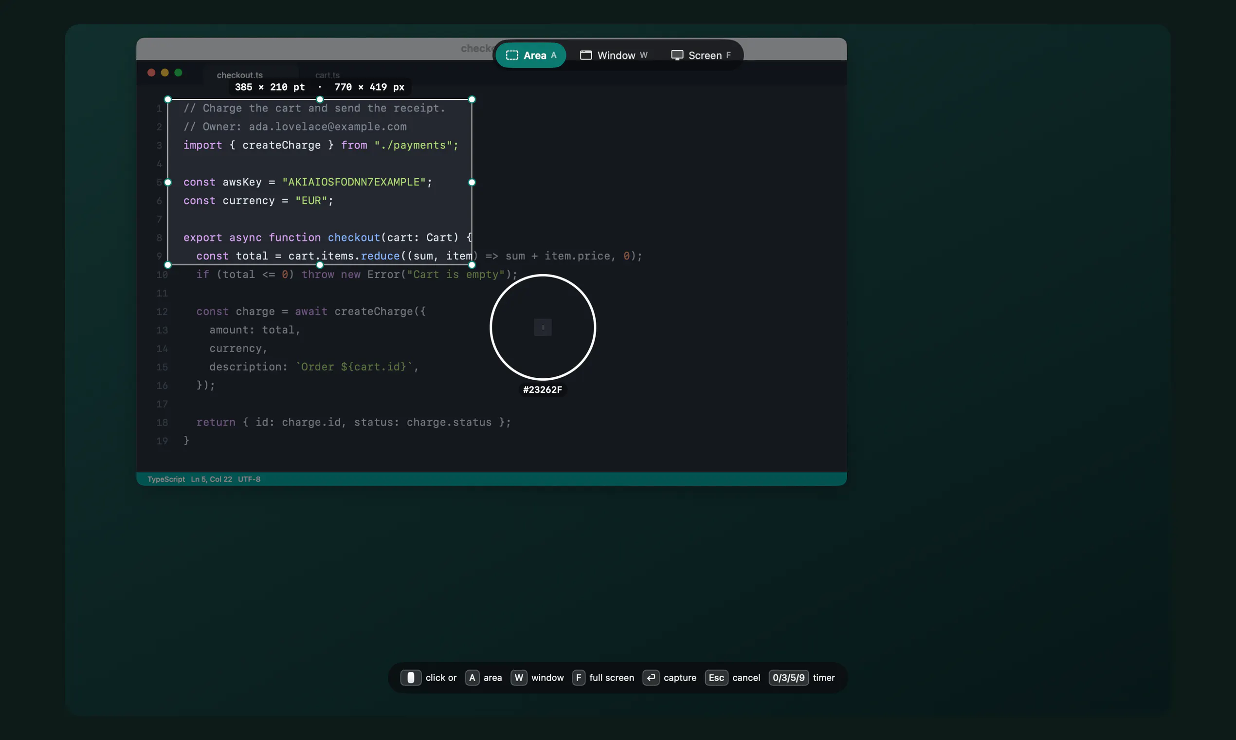
Task: Click the 0/3/5/9 timer key hint
Action: click(788, 678)
